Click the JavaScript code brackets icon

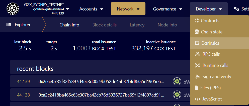click(198, 99)
